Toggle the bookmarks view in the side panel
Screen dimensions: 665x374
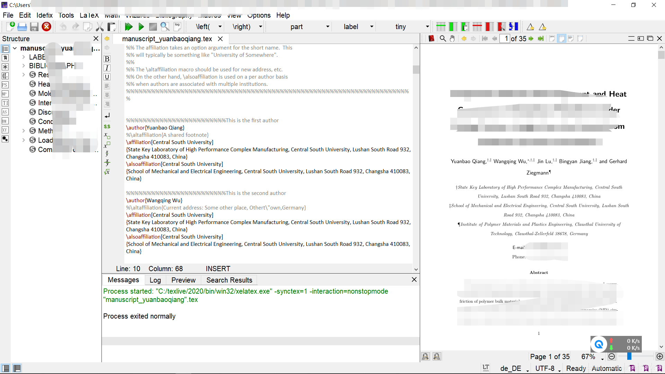pos(5,58)
